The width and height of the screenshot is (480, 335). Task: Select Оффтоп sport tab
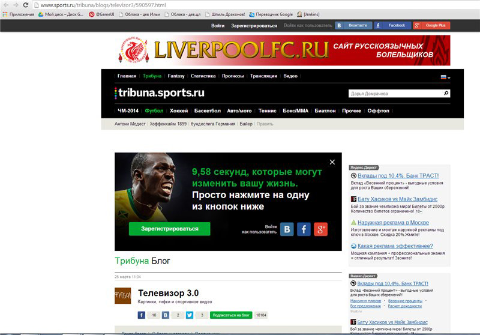378,111
